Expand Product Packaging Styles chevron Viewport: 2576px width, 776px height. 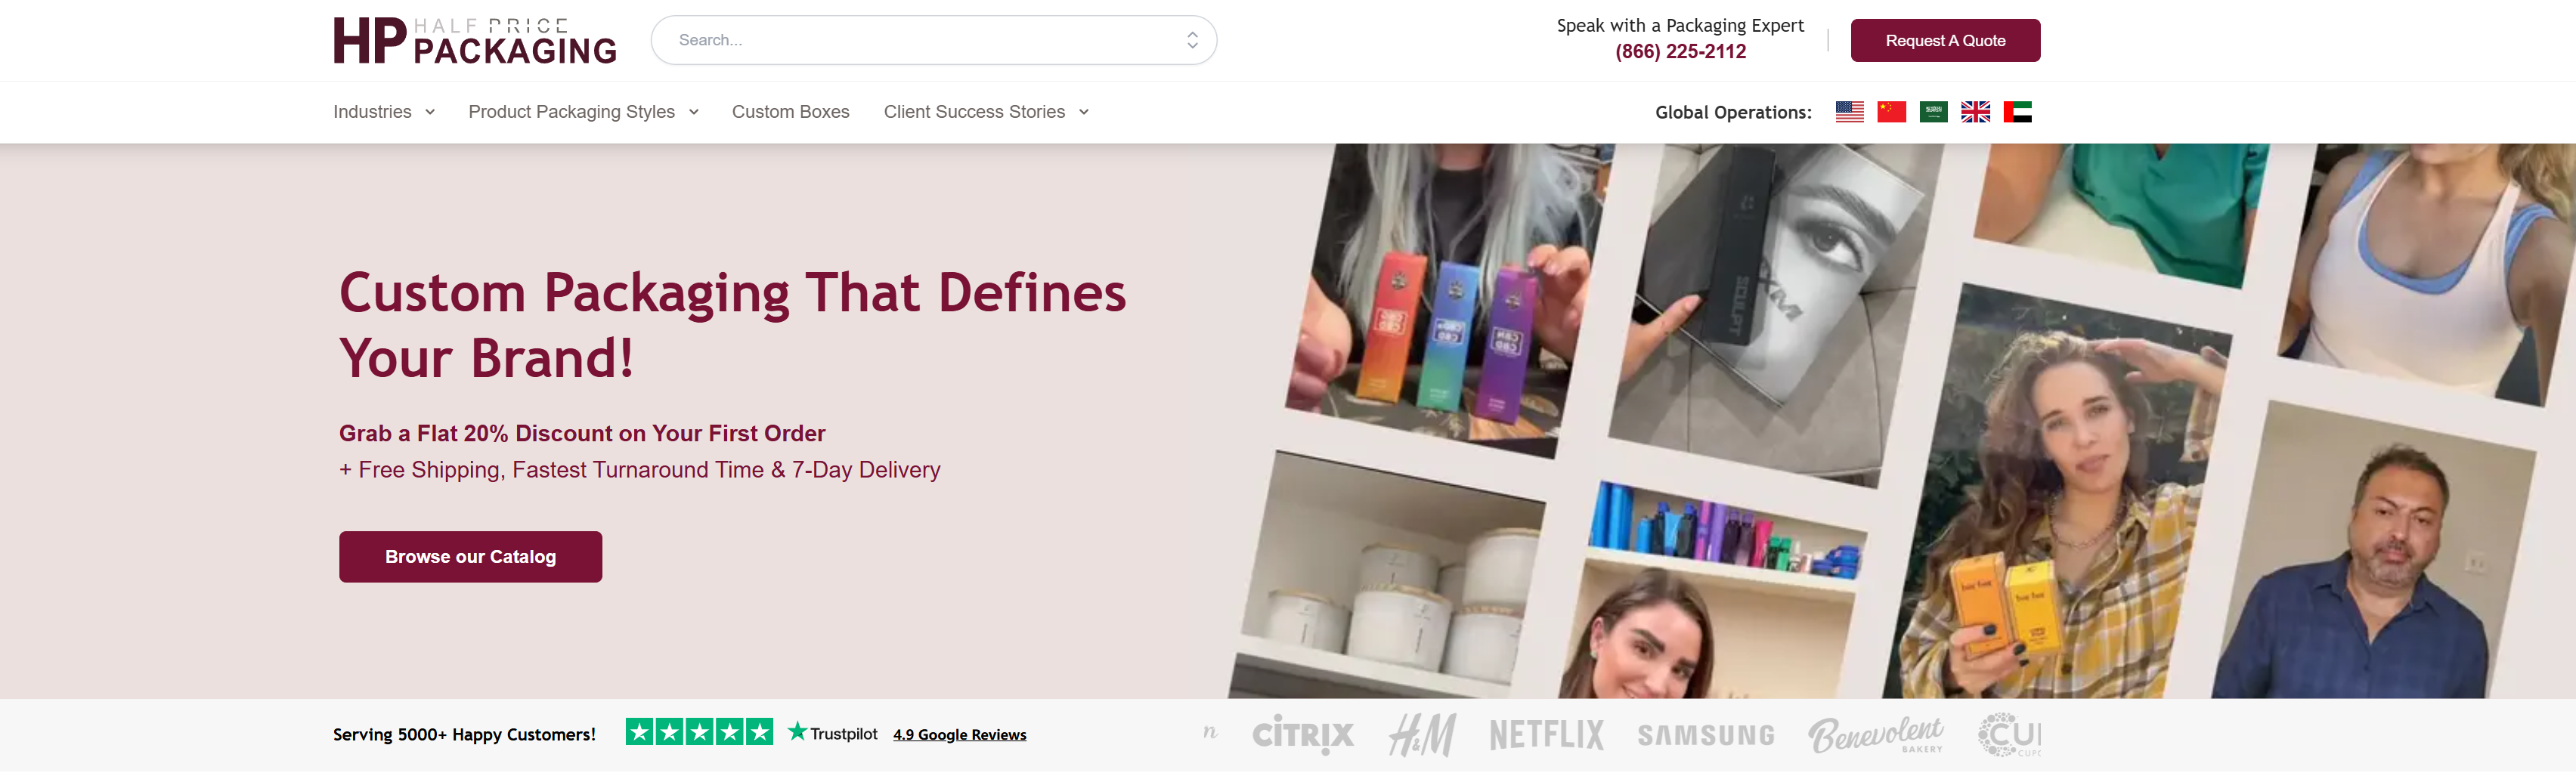tap(694, 112)
